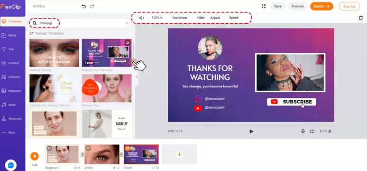This screenshot has width=367, height=171.
Task: Click the Preview button
Action: click(298, 6)
